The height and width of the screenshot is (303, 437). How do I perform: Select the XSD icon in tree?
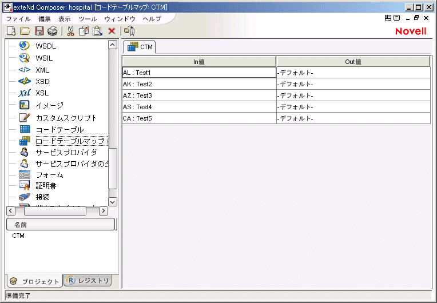(25, 81)
